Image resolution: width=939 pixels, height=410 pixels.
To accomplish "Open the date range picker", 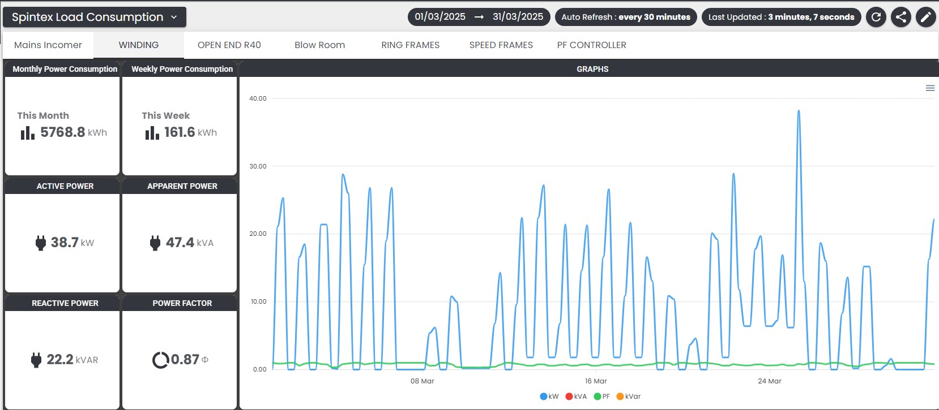I will pyautogui.click(x=479, y=17).
